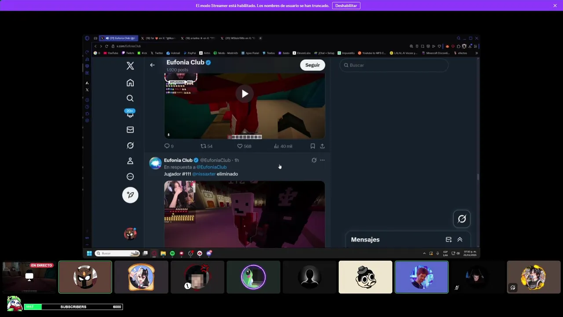The height and width of the screenshot is (317, 563).
Task: Select the anime girl avatar participant tile
Action: [x=141, y=277]
